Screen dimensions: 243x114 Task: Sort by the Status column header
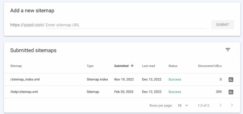[x=173, y=66]
